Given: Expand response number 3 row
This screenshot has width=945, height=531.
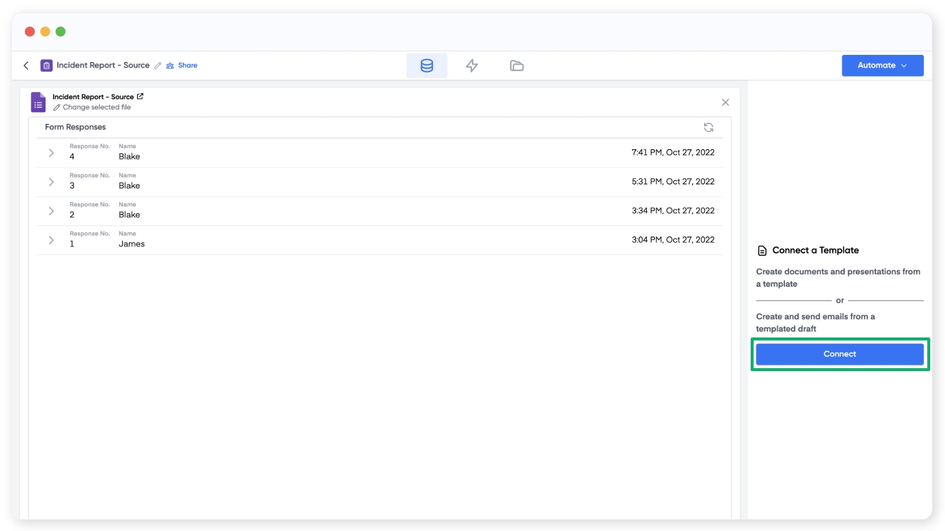Looking at the screenshot, I should (x=51, y=182).
